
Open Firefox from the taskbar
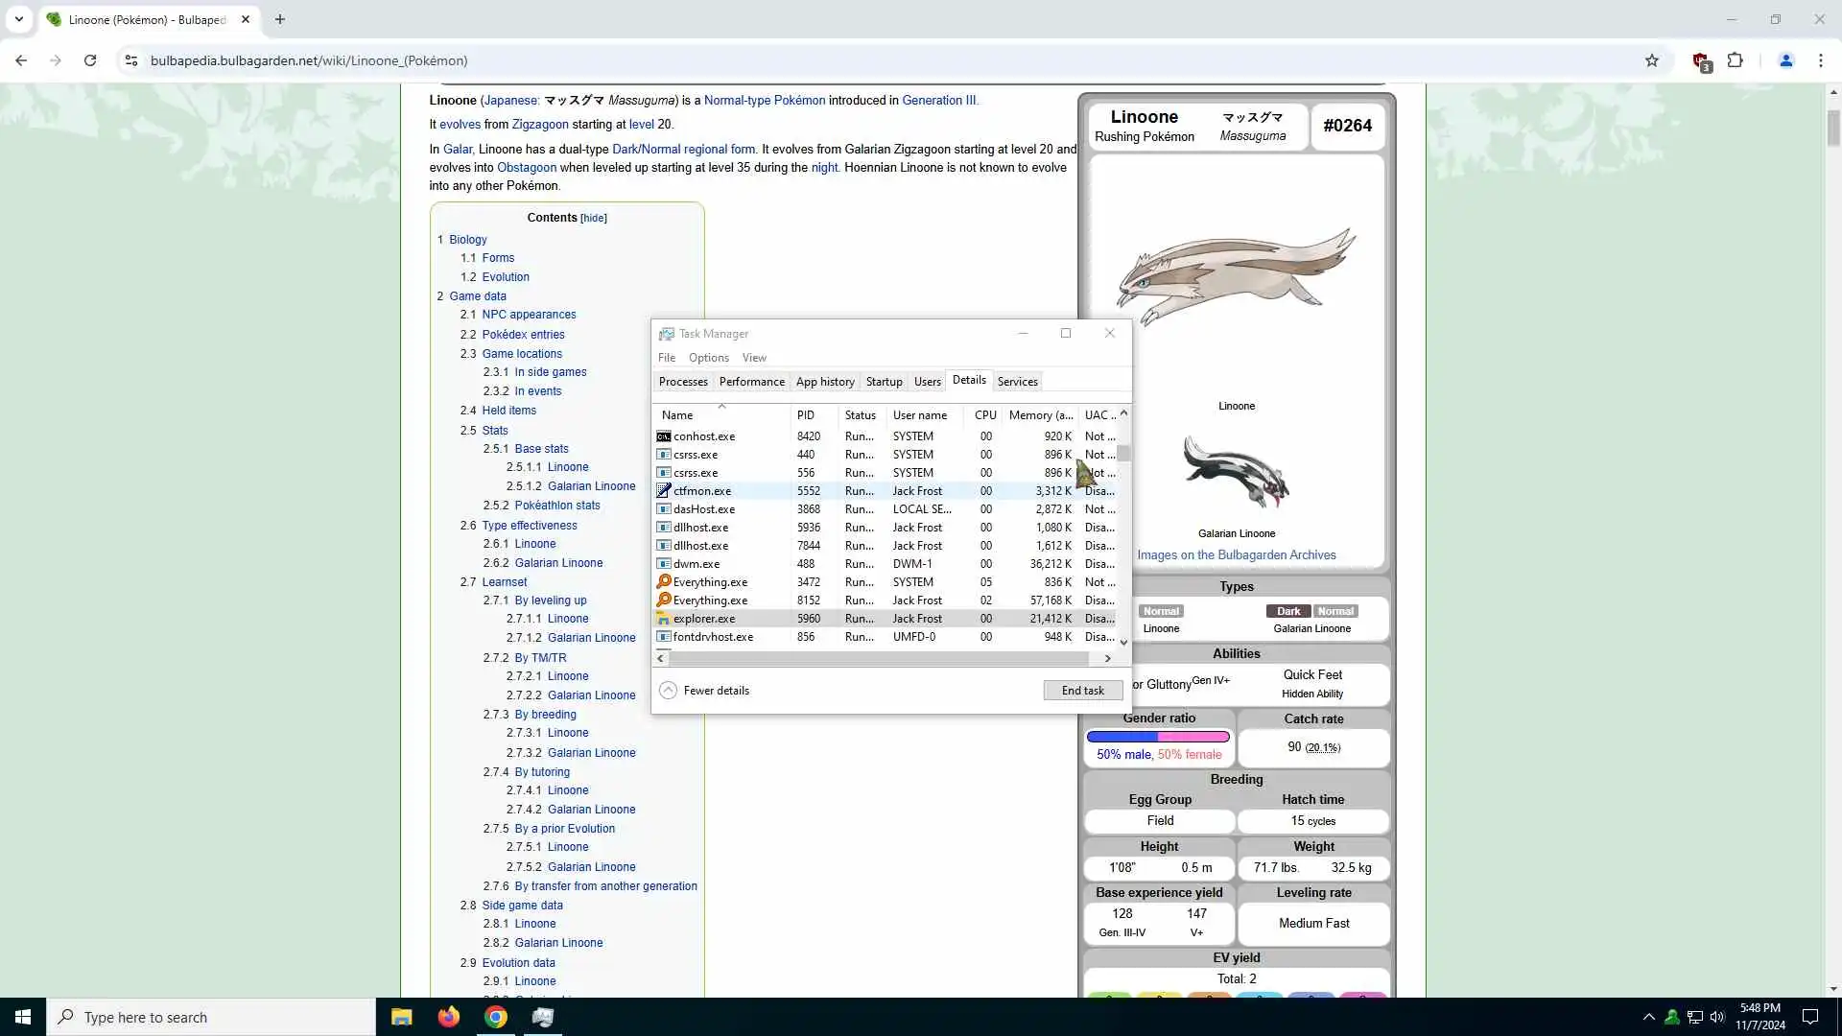click(448, 1017)
